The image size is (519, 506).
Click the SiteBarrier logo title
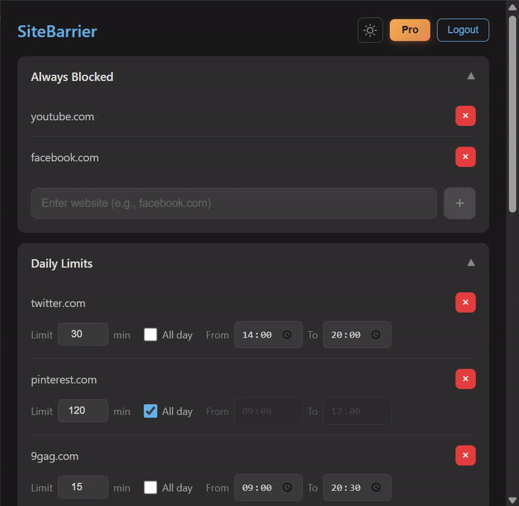click(x=57, y=31)
